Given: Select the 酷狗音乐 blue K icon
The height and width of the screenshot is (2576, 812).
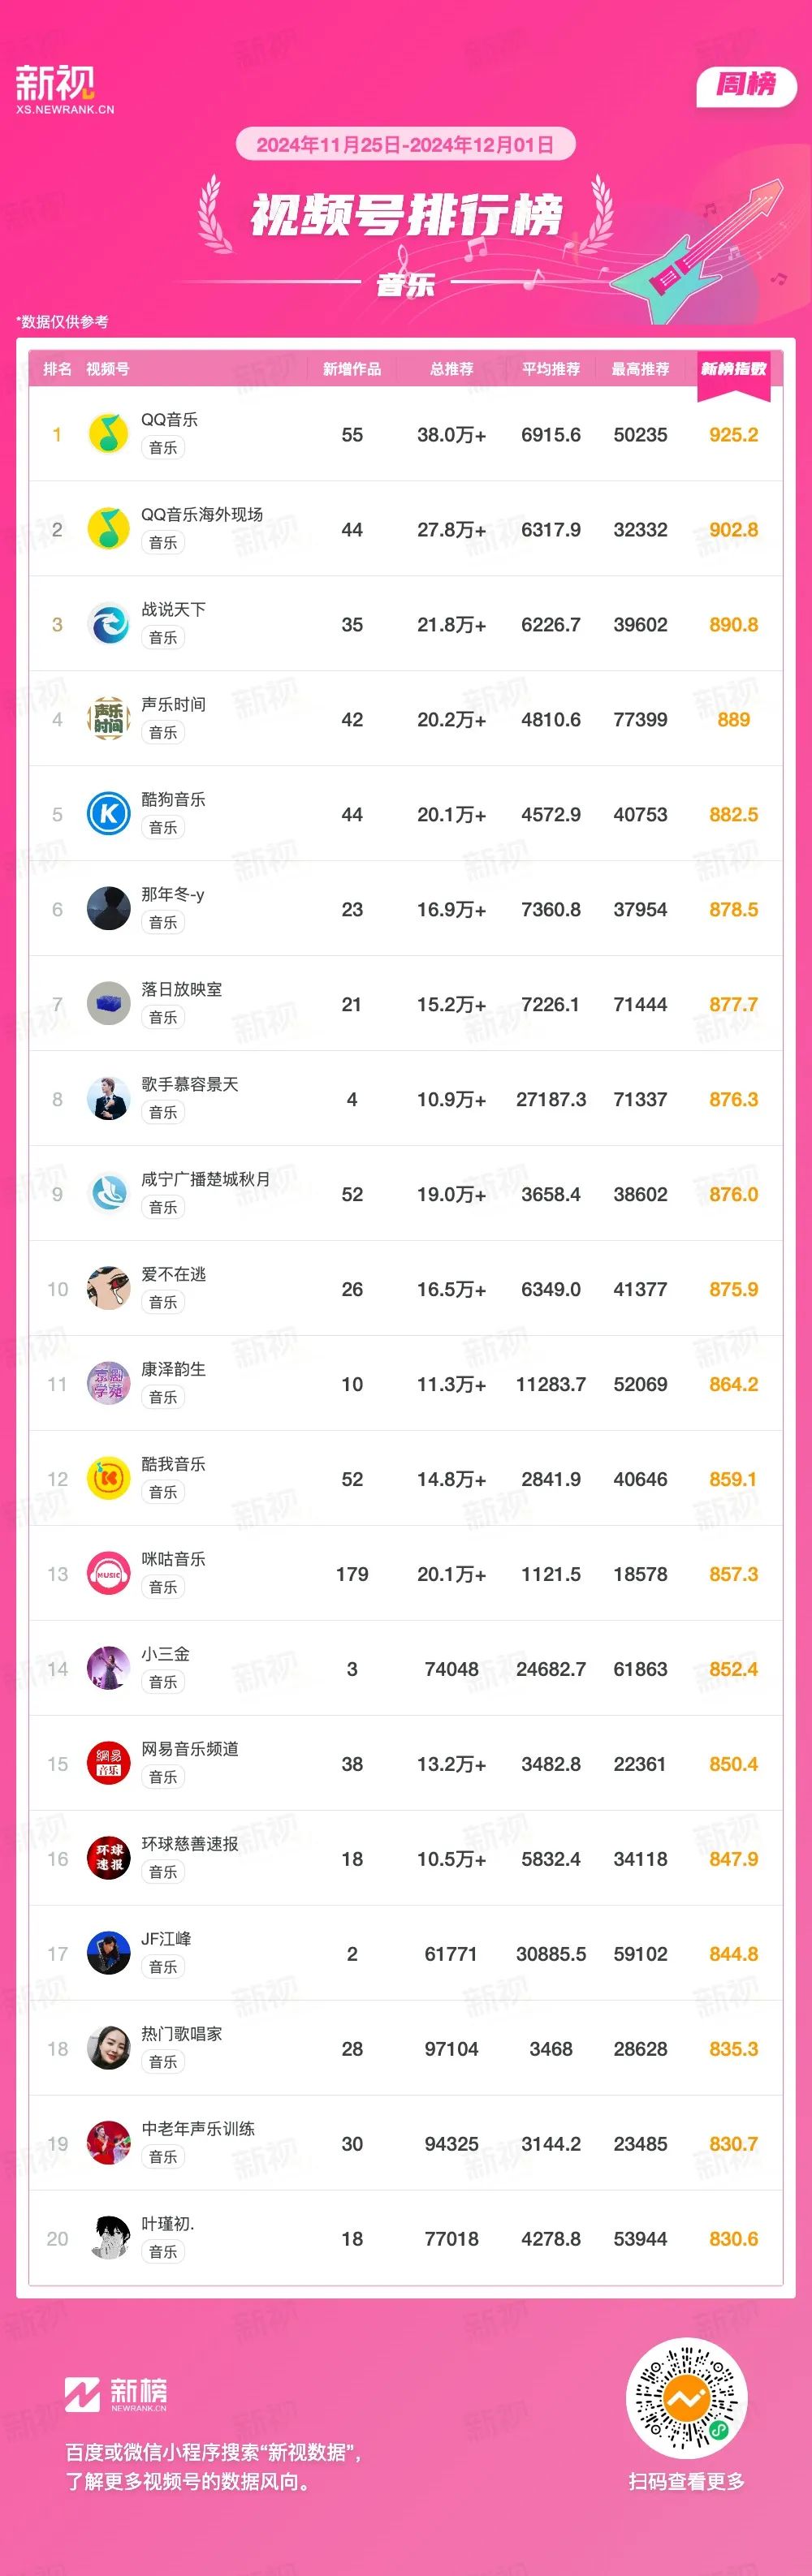Looking at the screenshot, I should tap(108, 814).
